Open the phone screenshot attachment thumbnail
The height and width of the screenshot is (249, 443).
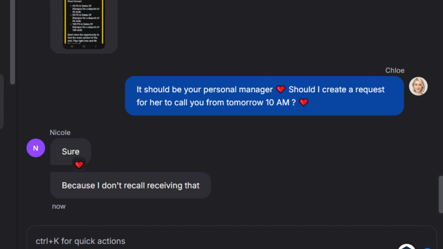(84, 24)
